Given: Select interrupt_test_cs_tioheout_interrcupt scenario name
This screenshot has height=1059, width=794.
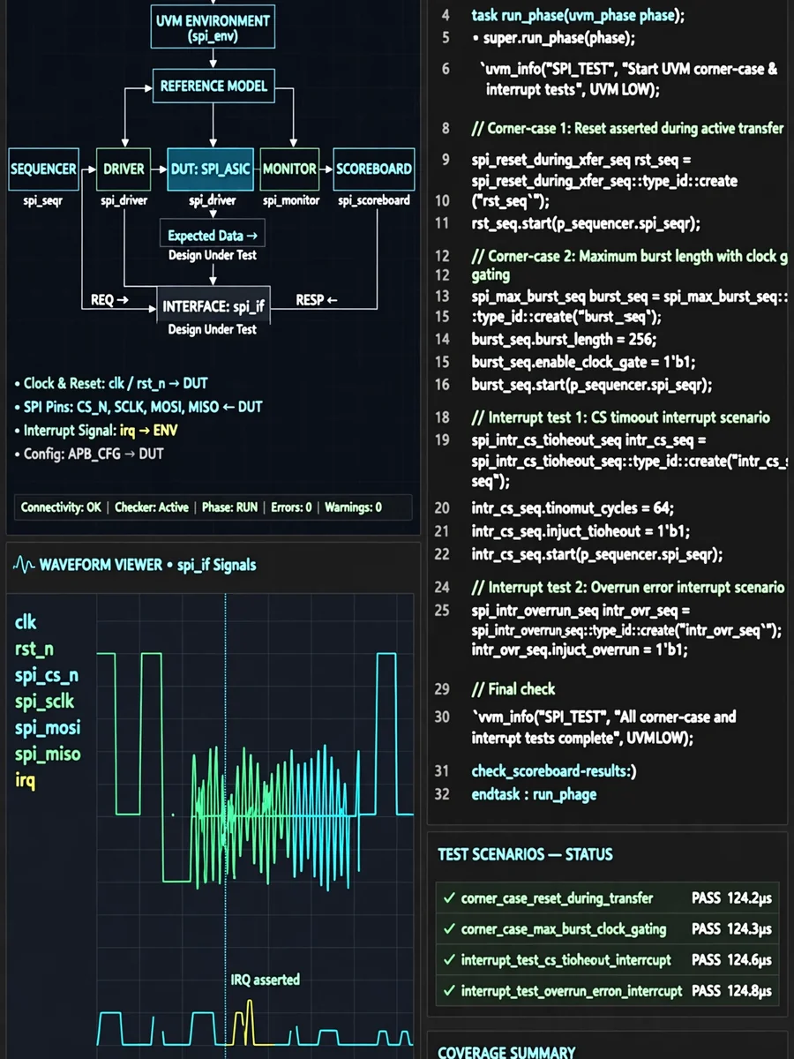Looking at the screenshot, I should coord(566,960).
